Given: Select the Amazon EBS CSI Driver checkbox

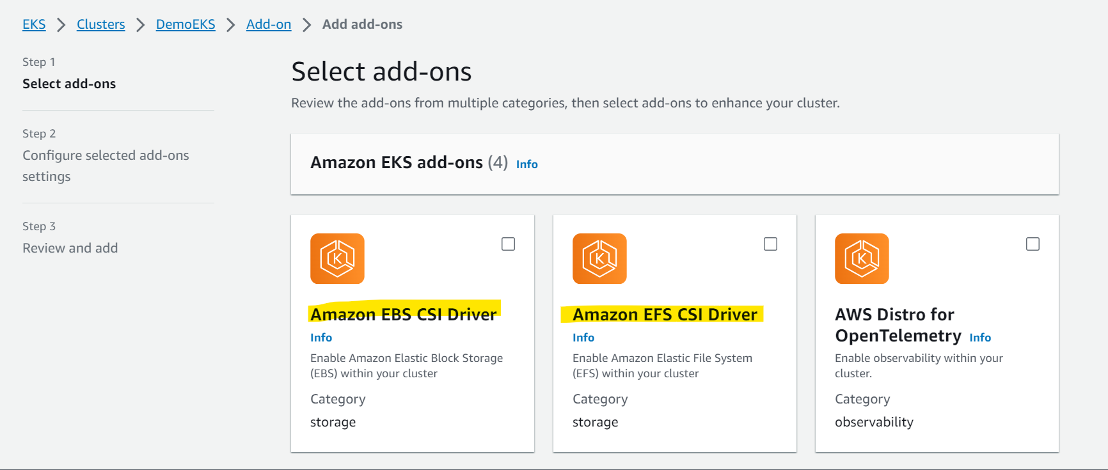Looking at the screenshot, I should [508, 244].
